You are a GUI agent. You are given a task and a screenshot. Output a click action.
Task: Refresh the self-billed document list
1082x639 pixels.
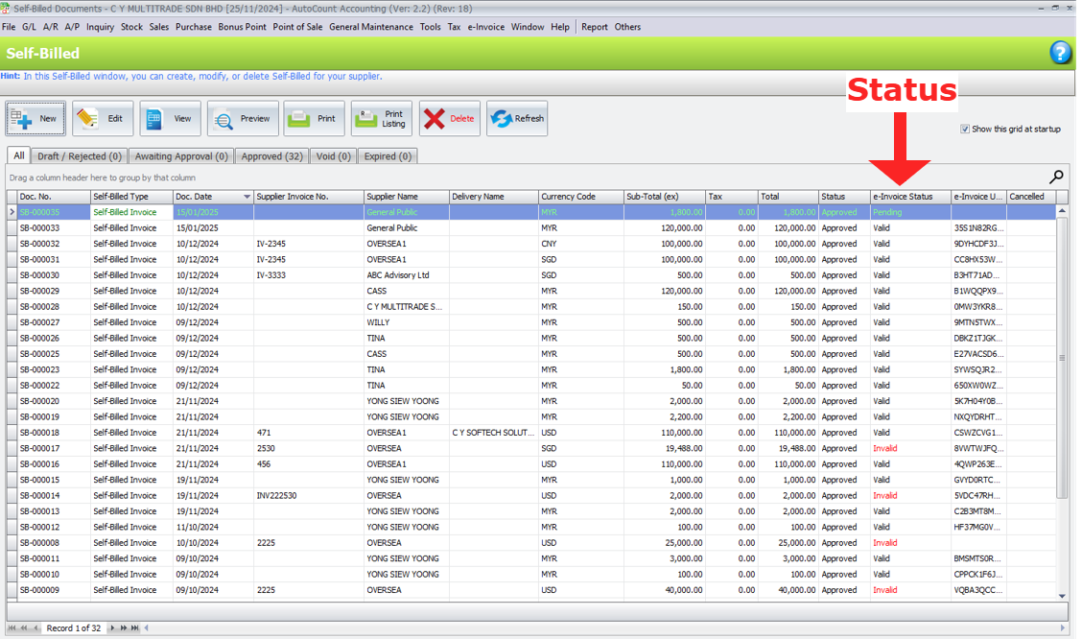click(516, 119)
